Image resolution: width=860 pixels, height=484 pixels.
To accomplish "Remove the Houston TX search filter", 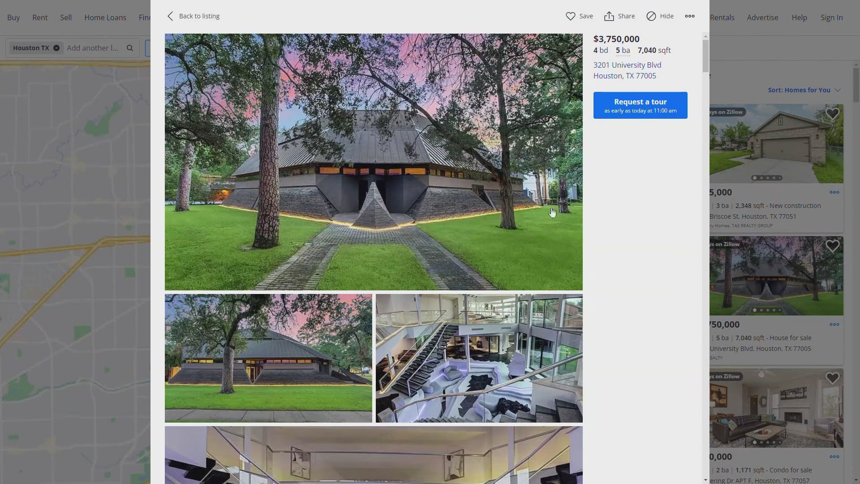I will (56, 48).
